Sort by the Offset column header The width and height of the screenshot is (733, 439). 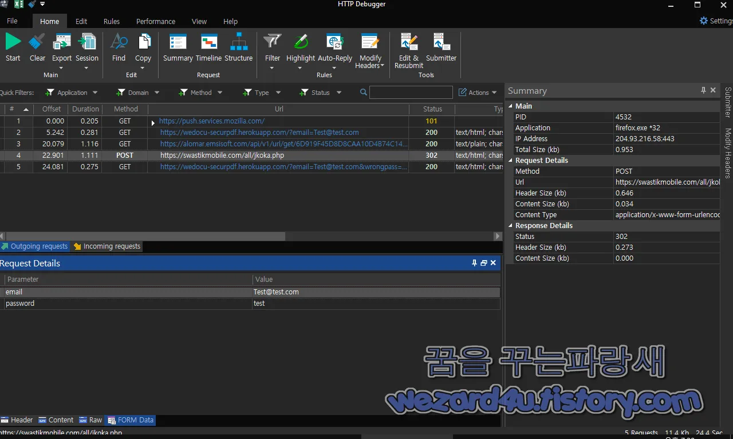pyautogui.click(x=51, y=109)
